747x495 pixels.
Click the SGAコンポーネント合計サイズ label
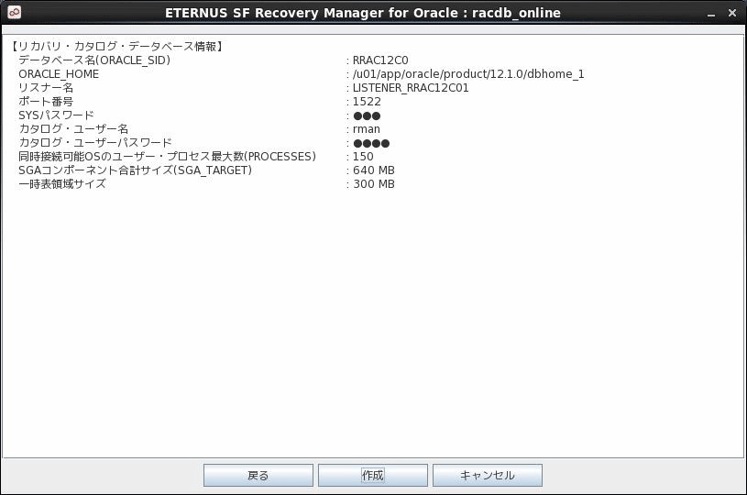pyautogui.click(x=136, y=170)
